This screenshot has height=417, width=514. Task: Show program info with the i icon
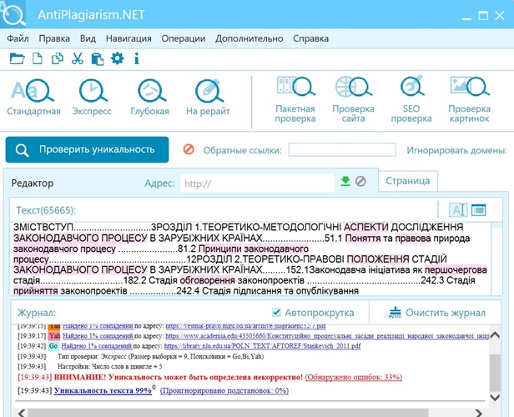coord(137,59)
